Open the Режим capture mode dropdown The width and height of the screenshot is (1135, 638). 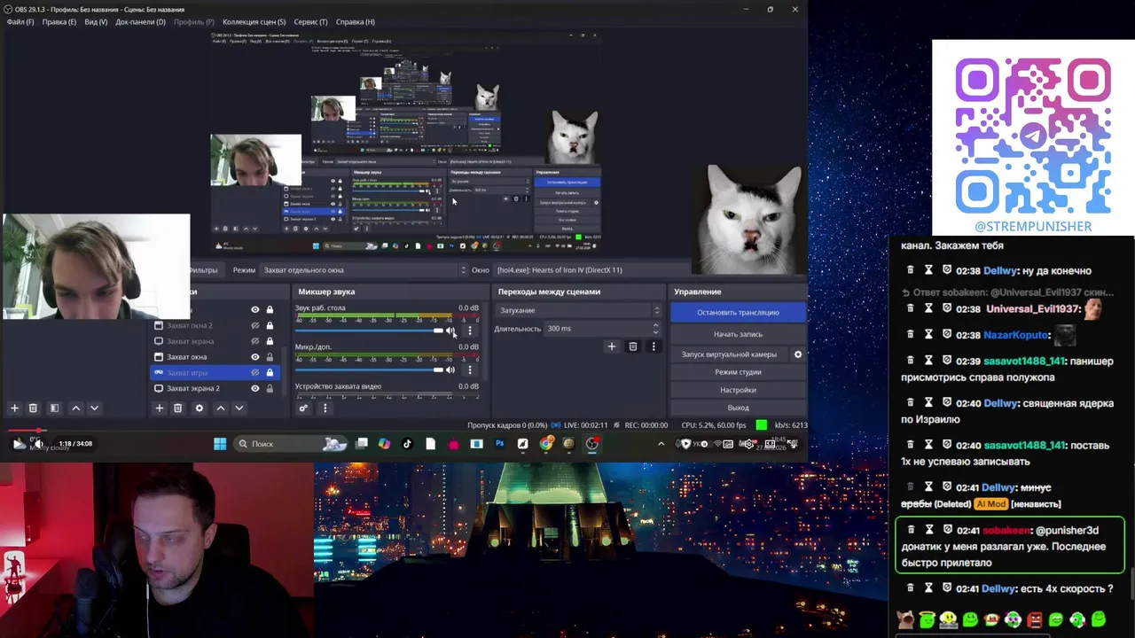click(x=364, y=270)
